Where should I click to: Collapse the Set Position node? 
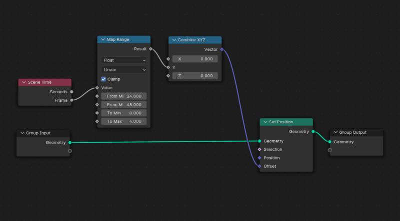(265, 122)
